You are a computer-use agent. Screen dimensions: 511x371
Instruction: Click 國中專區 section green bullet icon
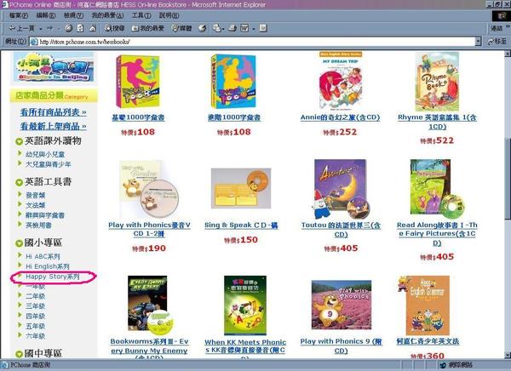(19, 354)
